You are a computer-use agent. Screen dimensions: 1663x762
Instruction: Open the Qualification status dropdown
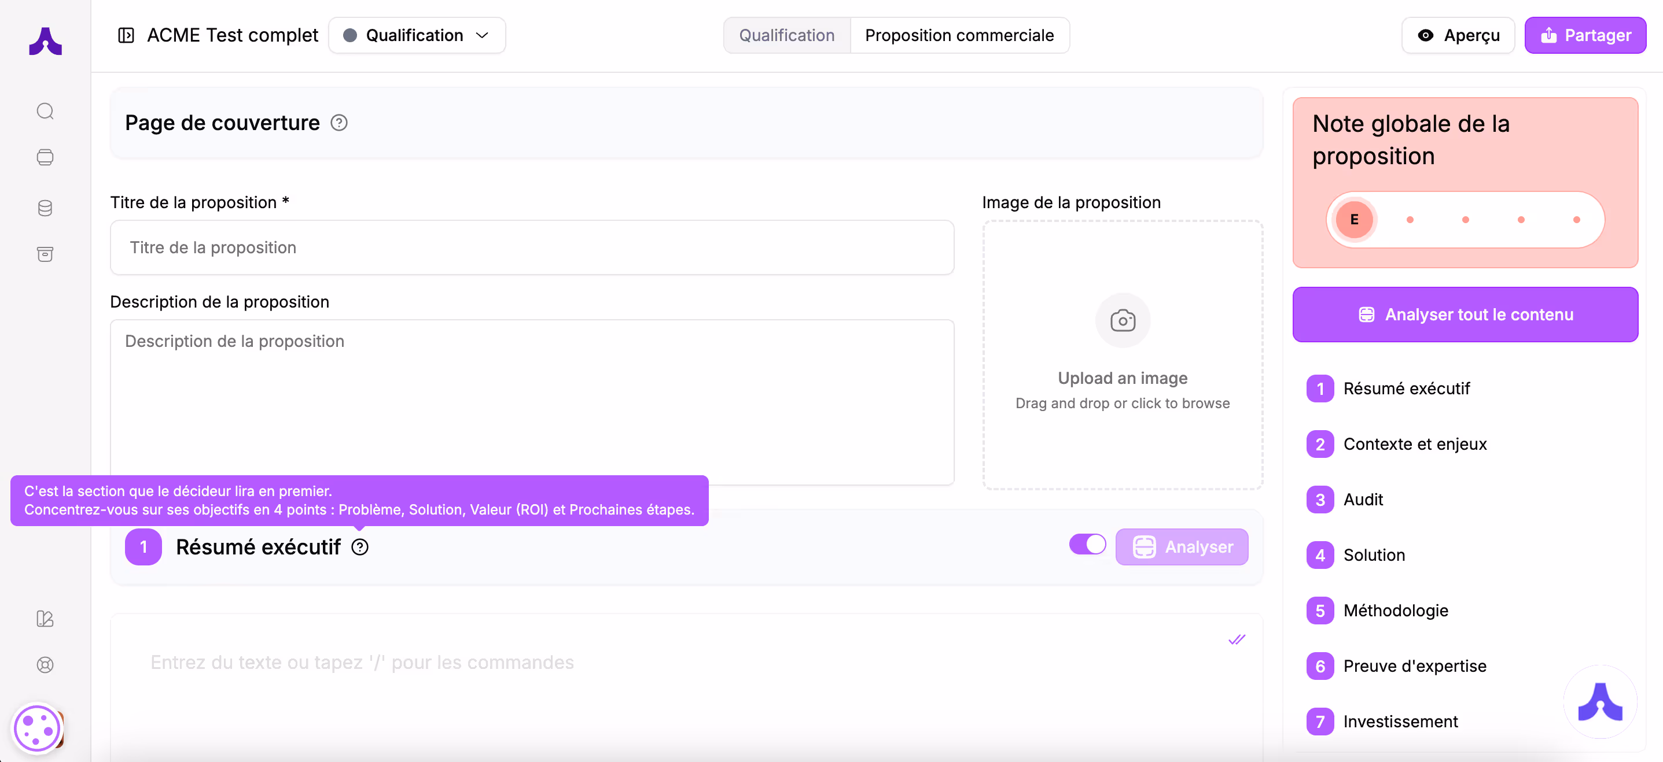tap(417, 35)
